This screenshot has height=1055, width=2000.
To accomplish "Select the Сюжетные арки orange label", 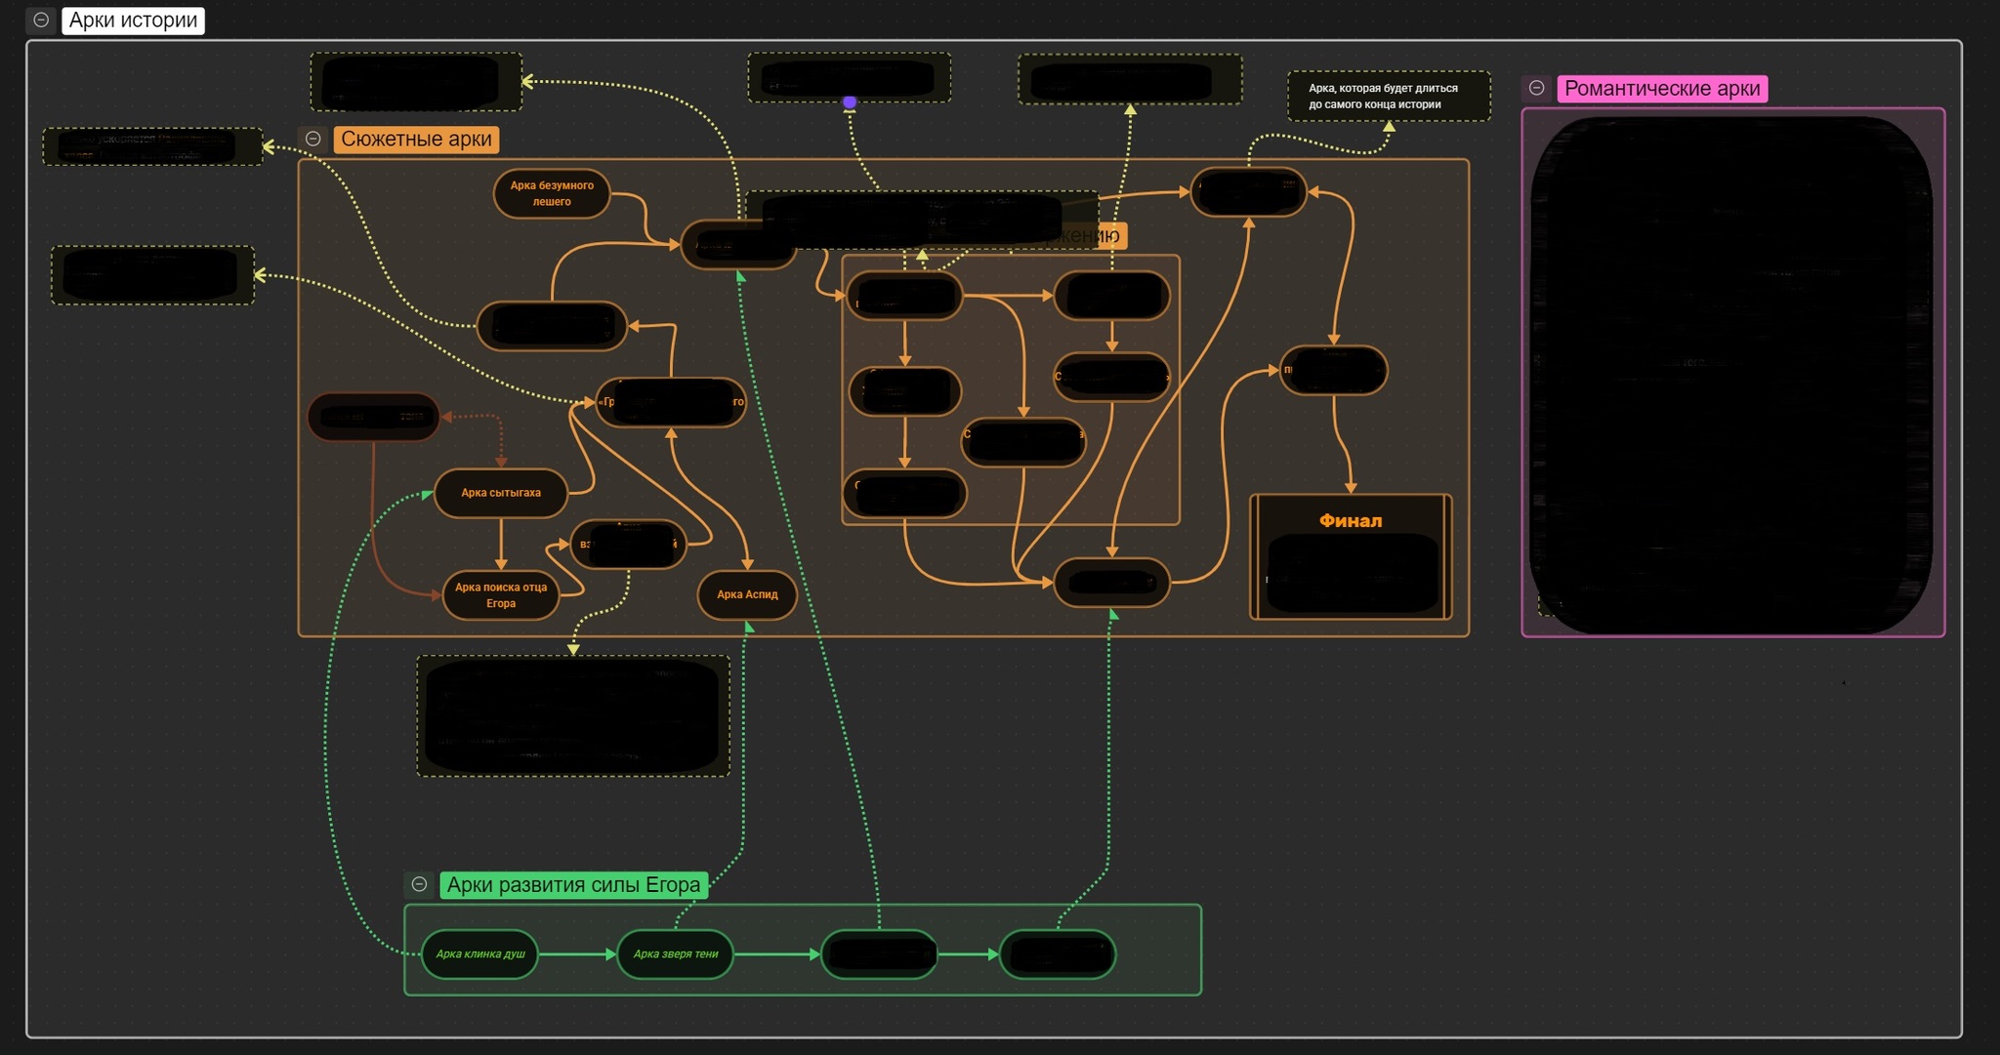I will coord(416,139).
